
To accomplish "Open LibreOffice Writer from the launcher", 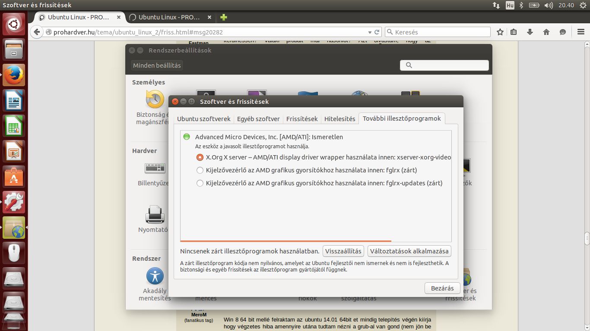I will (x=14, y=100).
